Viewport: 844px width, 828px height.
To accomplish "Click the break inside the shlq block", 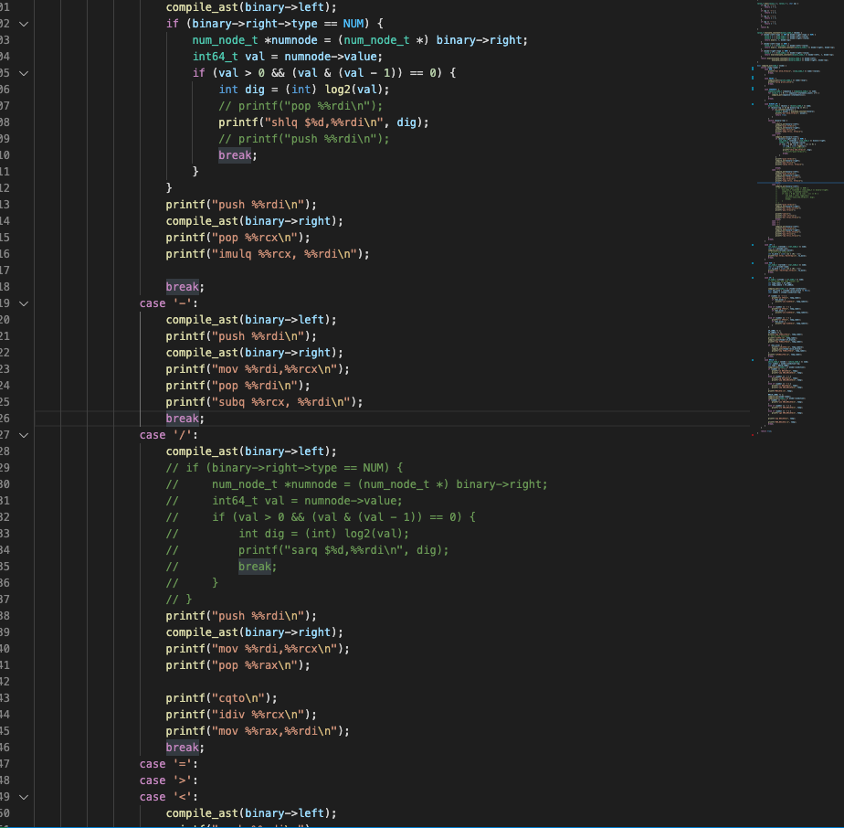I will click(x=236, y=155).
